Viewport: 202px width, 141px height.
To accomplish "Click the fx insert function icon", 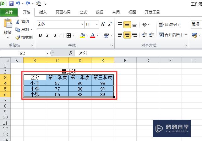I will (71, 53).
